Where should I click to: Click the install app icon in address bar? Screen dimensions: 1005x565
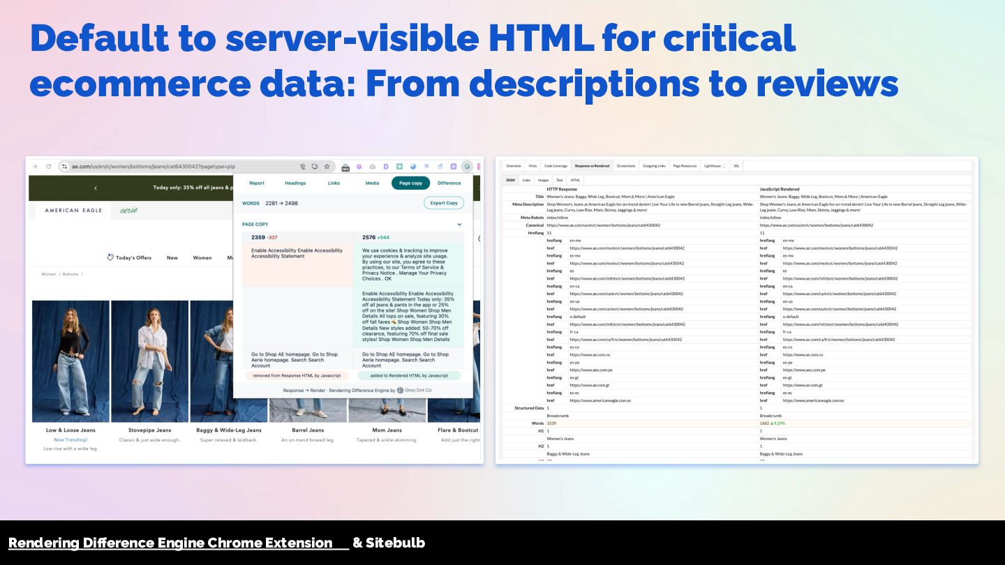pyautogui.click(x=315, y=167)
